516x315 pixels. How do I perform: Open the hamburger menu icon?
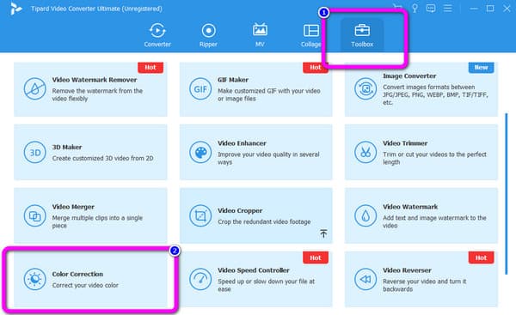coord(447,9)
